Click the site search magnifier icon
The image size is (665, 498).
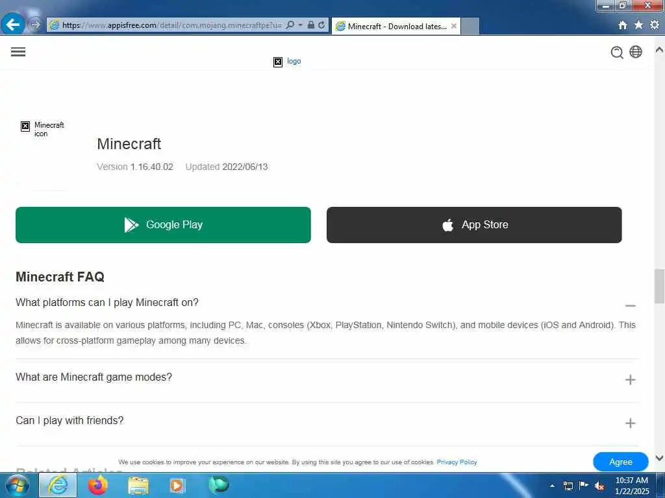coord(617,52)
